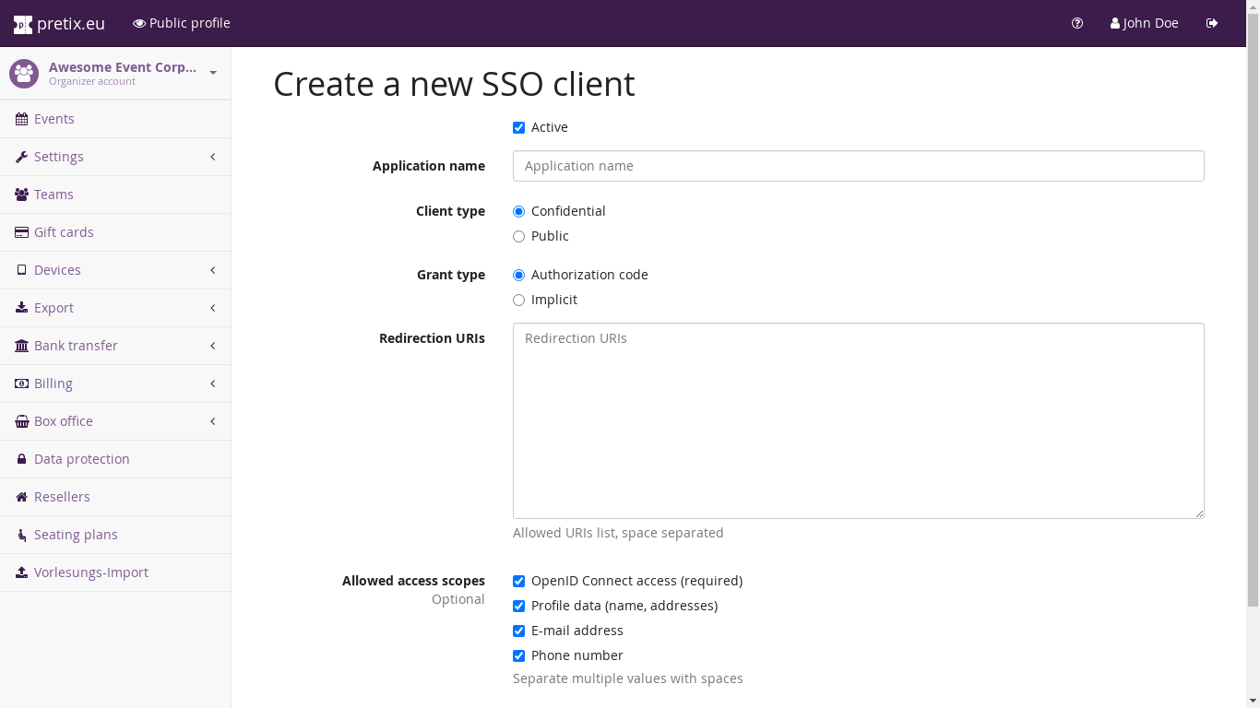Click the pretix.eu logo icon
The height and width of the screenshot is (708, 1260).
coord(22,24)
